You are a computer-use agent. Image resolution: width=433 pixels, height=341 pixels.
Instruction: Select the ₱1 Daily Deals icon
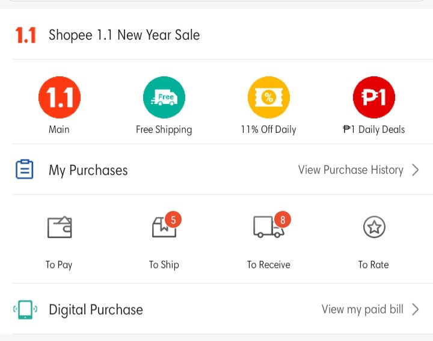[374, 97]
